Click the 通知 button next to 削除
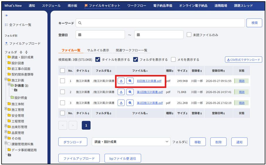This screenshot has width=266, height=165. point(239,142)
